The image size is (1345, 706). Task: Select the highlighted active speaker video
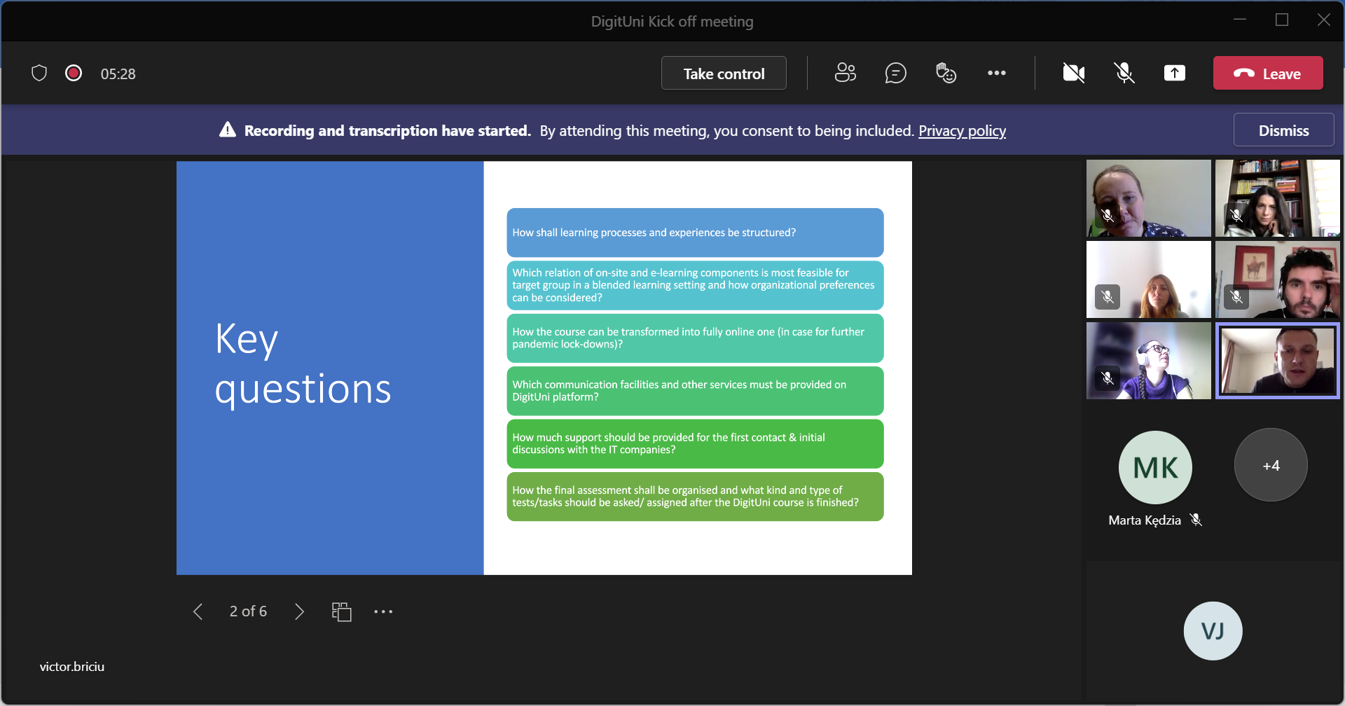1277,361
